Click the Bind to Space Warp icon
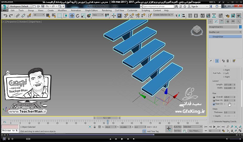This screenshot has height=142, width=243. click(x=29, y=16)
